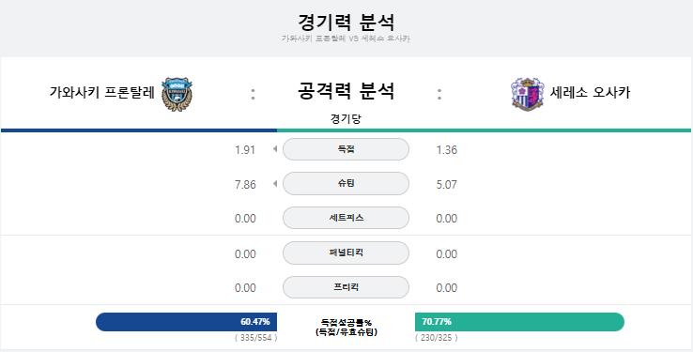Click Cerezo's 1.36 goals value
Image resolution: width=693 pixels, height=352 pixels.
point(446,150)
